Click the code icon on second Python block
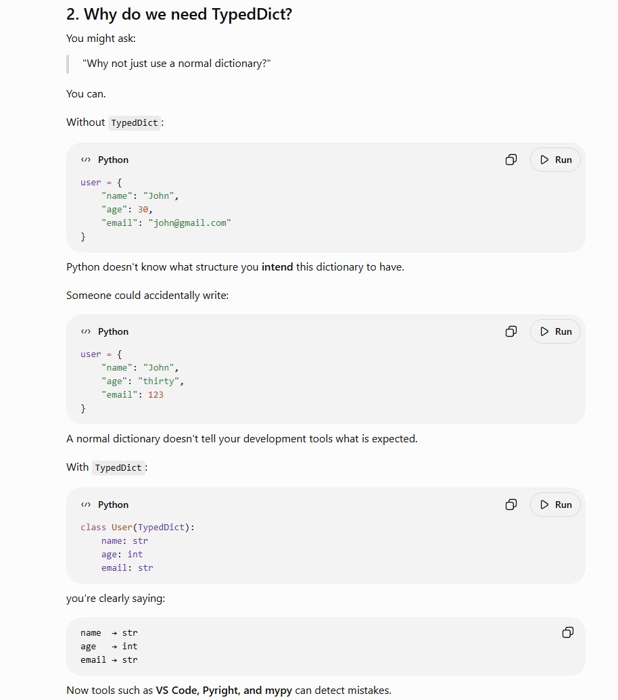 pyautogui.click(x=86, y=331)
